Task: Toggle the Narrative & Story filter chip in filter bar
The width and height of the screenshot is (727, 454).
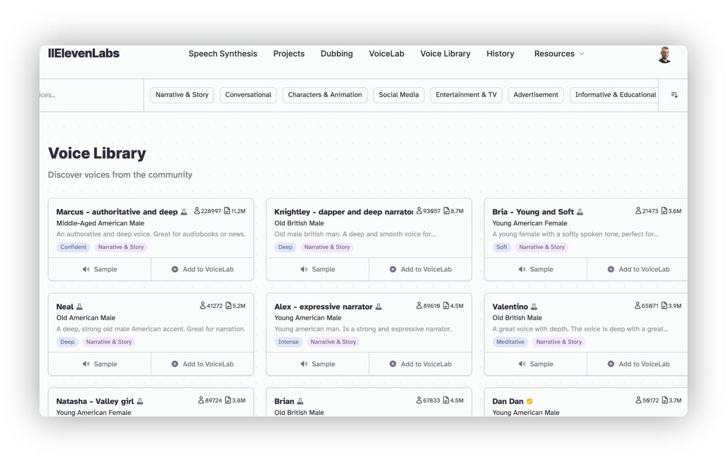Action: pos(182,95)
